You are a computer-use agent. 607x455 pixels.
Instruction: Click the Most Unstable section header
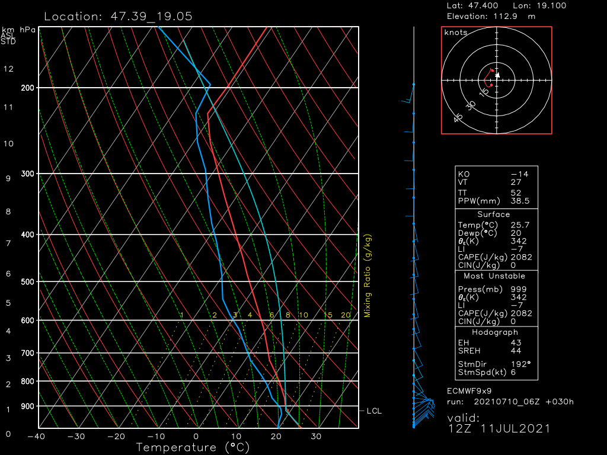click(493, 276)
